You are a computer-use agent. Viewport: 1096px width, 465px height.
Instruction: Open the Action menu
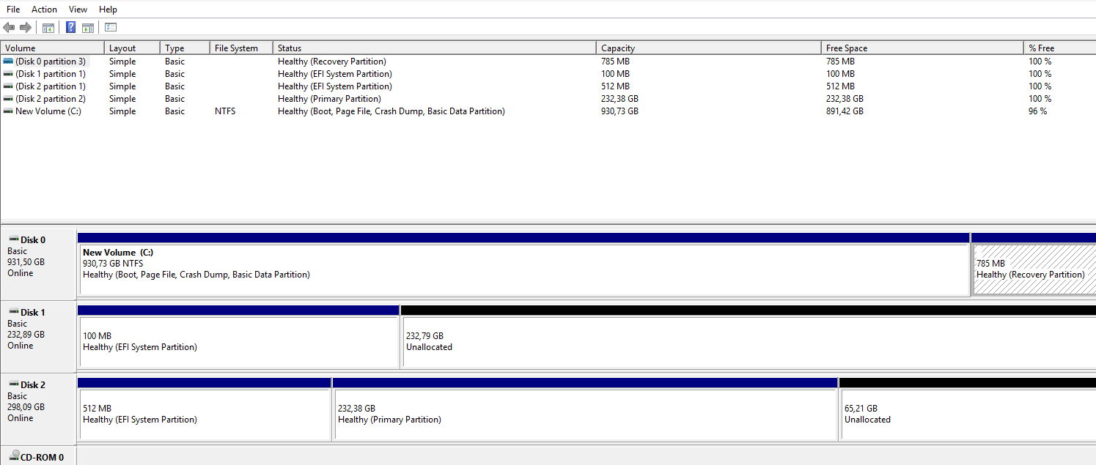(44, 9)
